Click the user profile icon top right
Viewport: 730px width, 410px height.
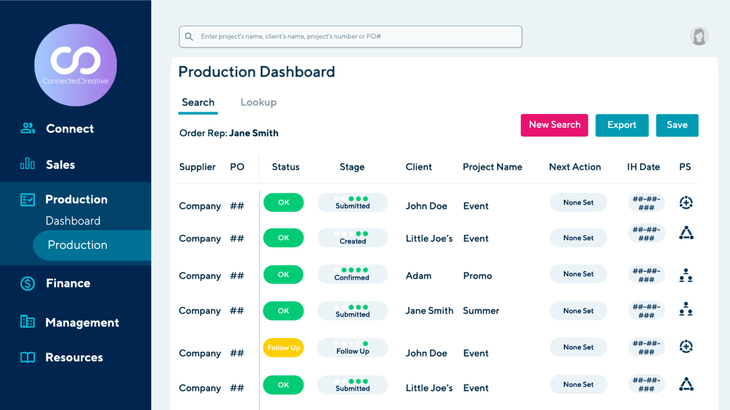pos(700,36)
